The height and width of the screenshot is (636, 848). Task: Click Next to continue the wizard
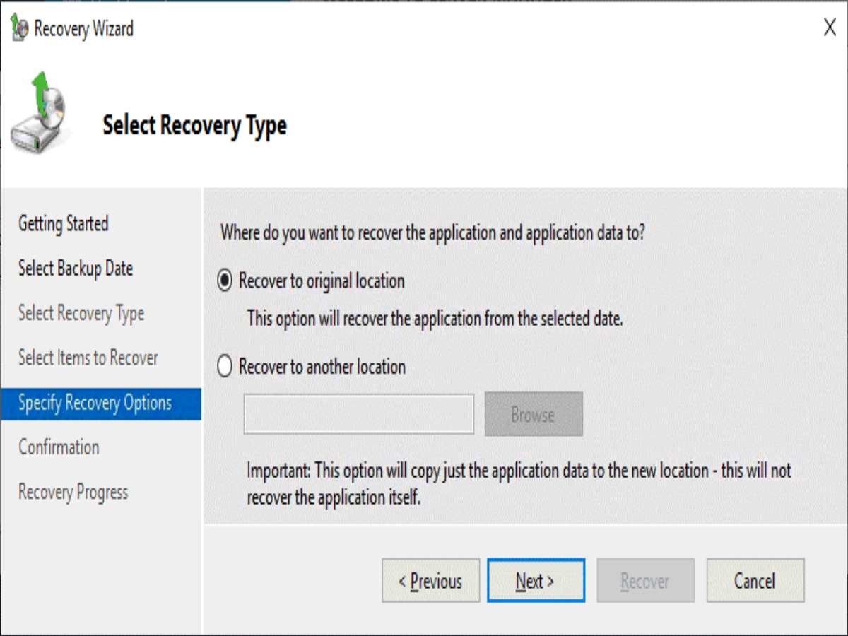[536, 580]
